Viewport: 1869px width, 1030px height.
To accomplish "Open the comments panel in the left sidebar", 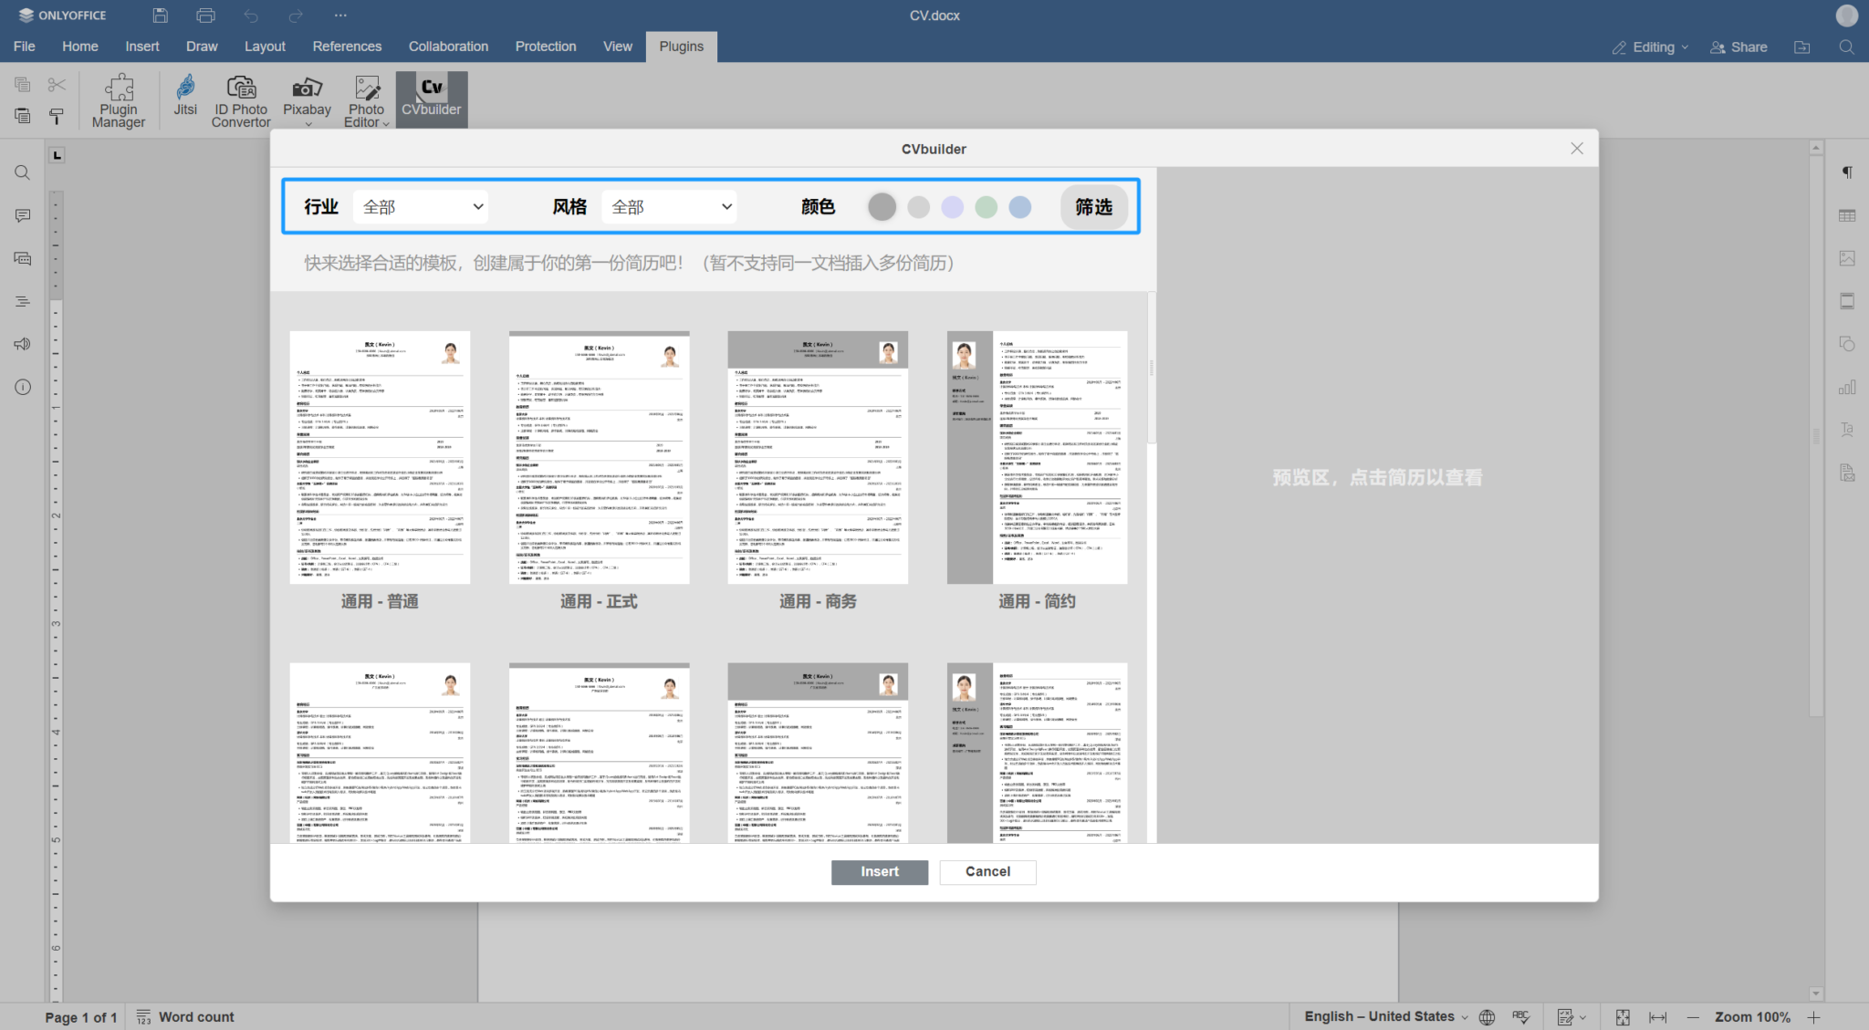I will pyautogui.click(x=22, y=215).
